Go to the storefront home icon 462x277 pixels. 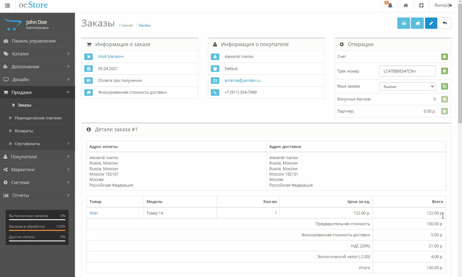pyautogui.click(x=406, y=5)
